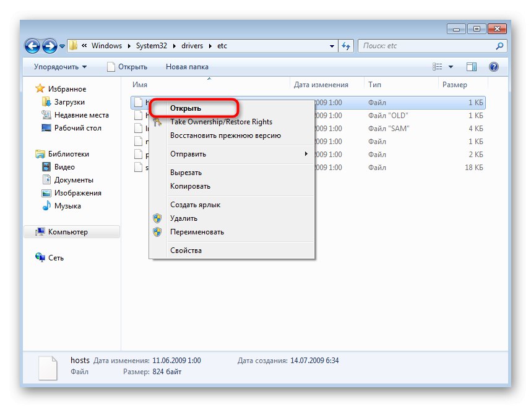Image resolution: width=531 pixels, height=407 pixels.
Task: Click the hosts file icon in details pane
Action: click(48, 368)
